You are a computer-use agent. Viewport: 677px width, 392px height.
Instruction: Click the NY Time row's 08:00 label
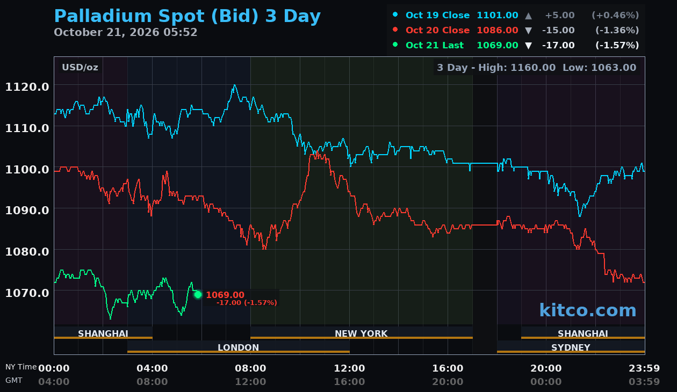[x=250, y=368]
